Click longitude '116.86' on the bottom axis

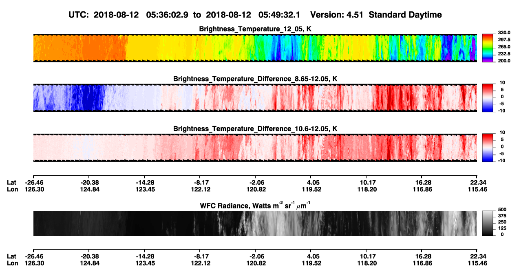[x=422, y=263]
